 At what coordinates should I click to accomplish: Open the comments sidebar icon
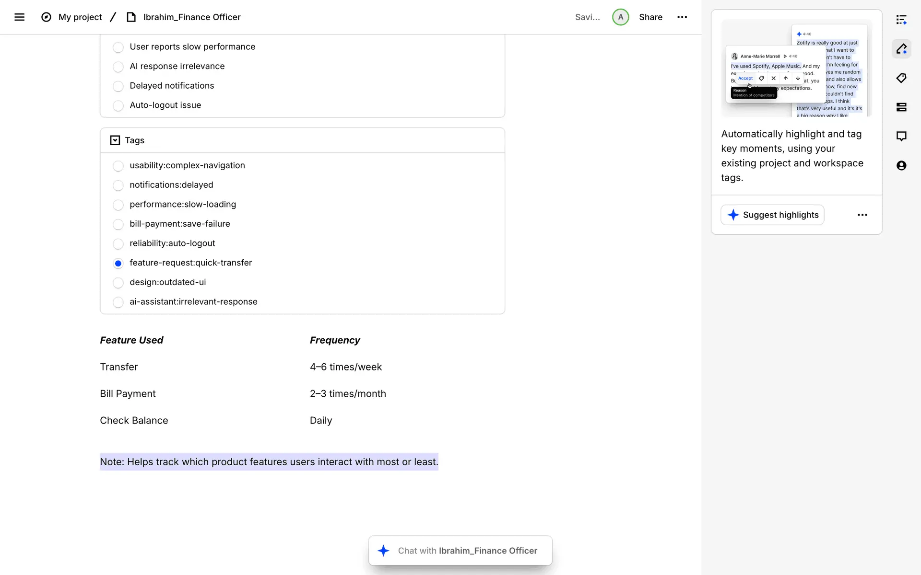(x=901, y=137)
